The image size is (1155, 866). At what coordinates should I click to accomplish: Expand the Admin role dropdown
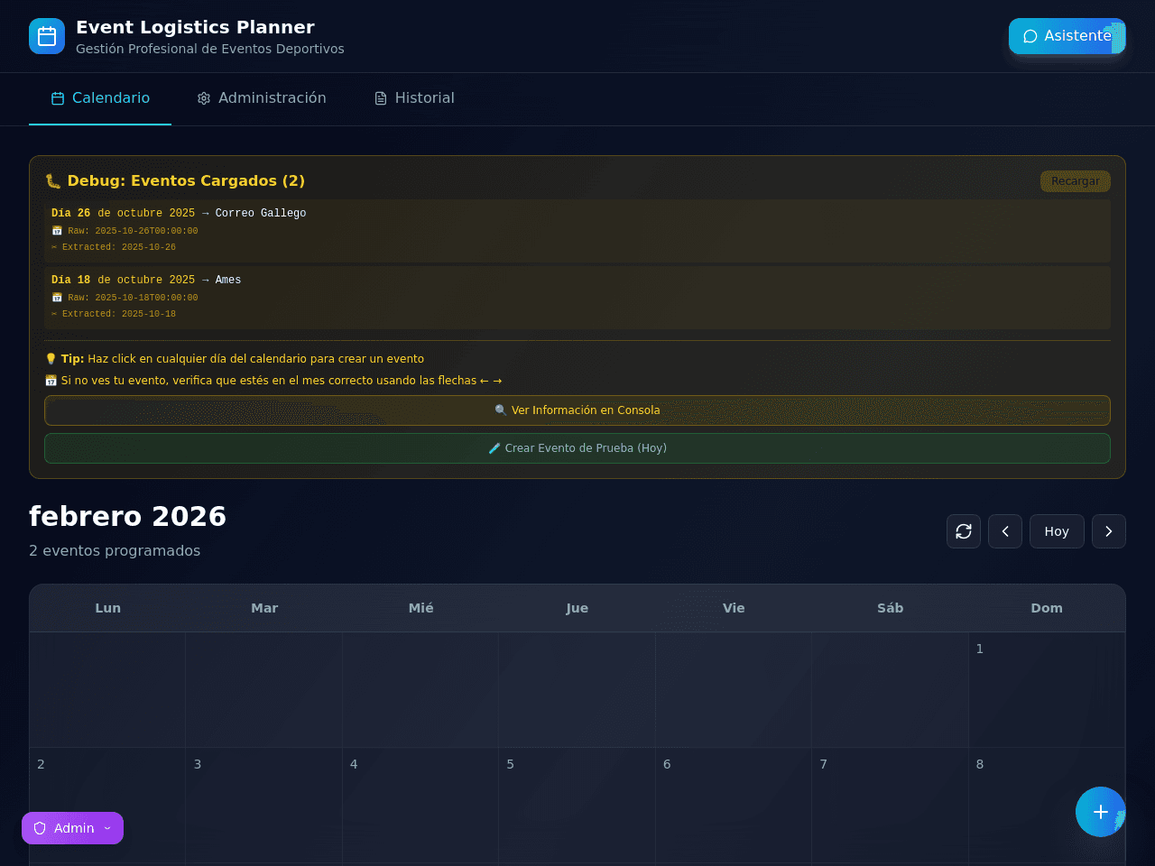click(x=72, y=828)
